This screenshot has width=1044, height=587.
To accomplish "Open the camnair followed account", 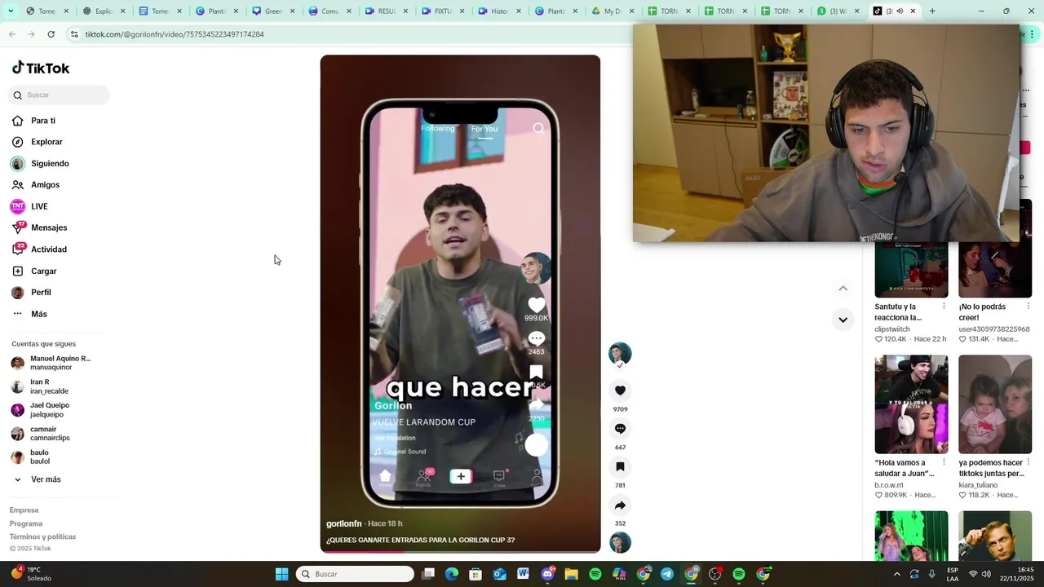I will [41, 434].
